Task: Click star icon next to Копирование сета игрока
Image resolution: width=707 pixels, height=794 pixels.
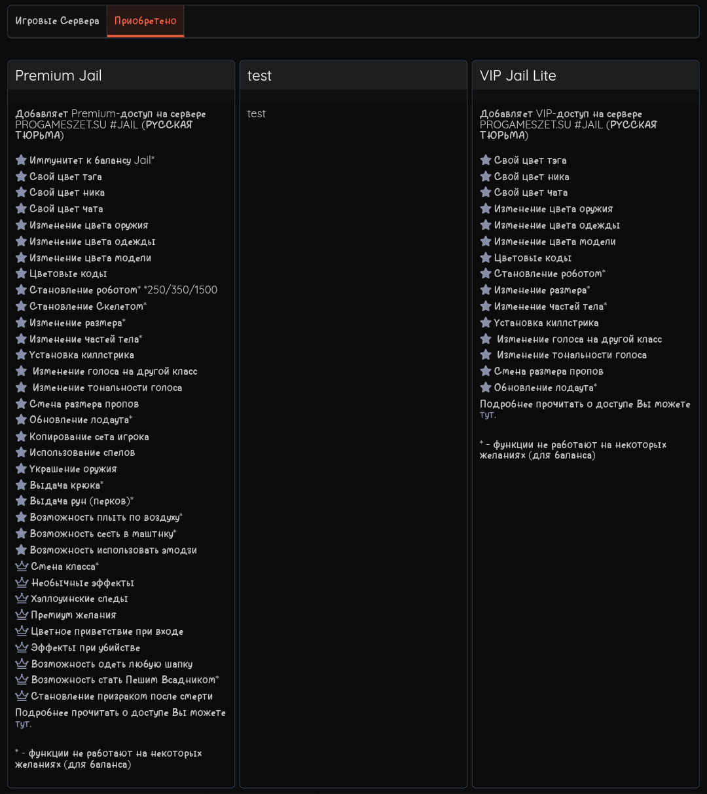Action: [21, 436]
